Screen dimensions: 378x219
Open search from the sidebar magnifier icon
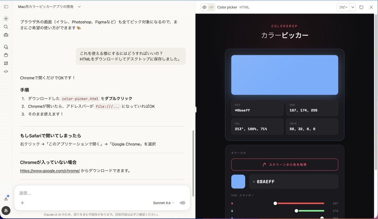6,27
